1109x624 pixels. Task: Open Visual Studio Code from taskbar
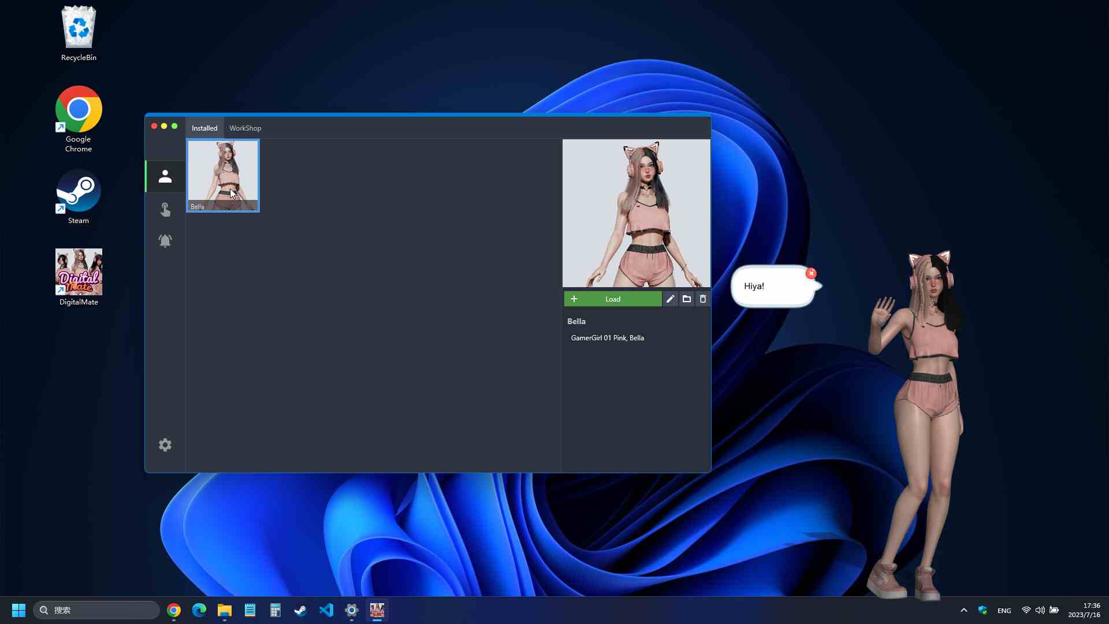coord(326,610)
